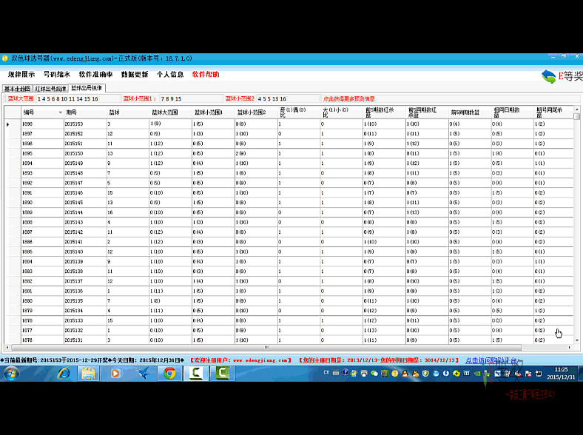Click 点此获得更多预测信息 link
This screenshot has height=435, width=583.
point(348,98)
